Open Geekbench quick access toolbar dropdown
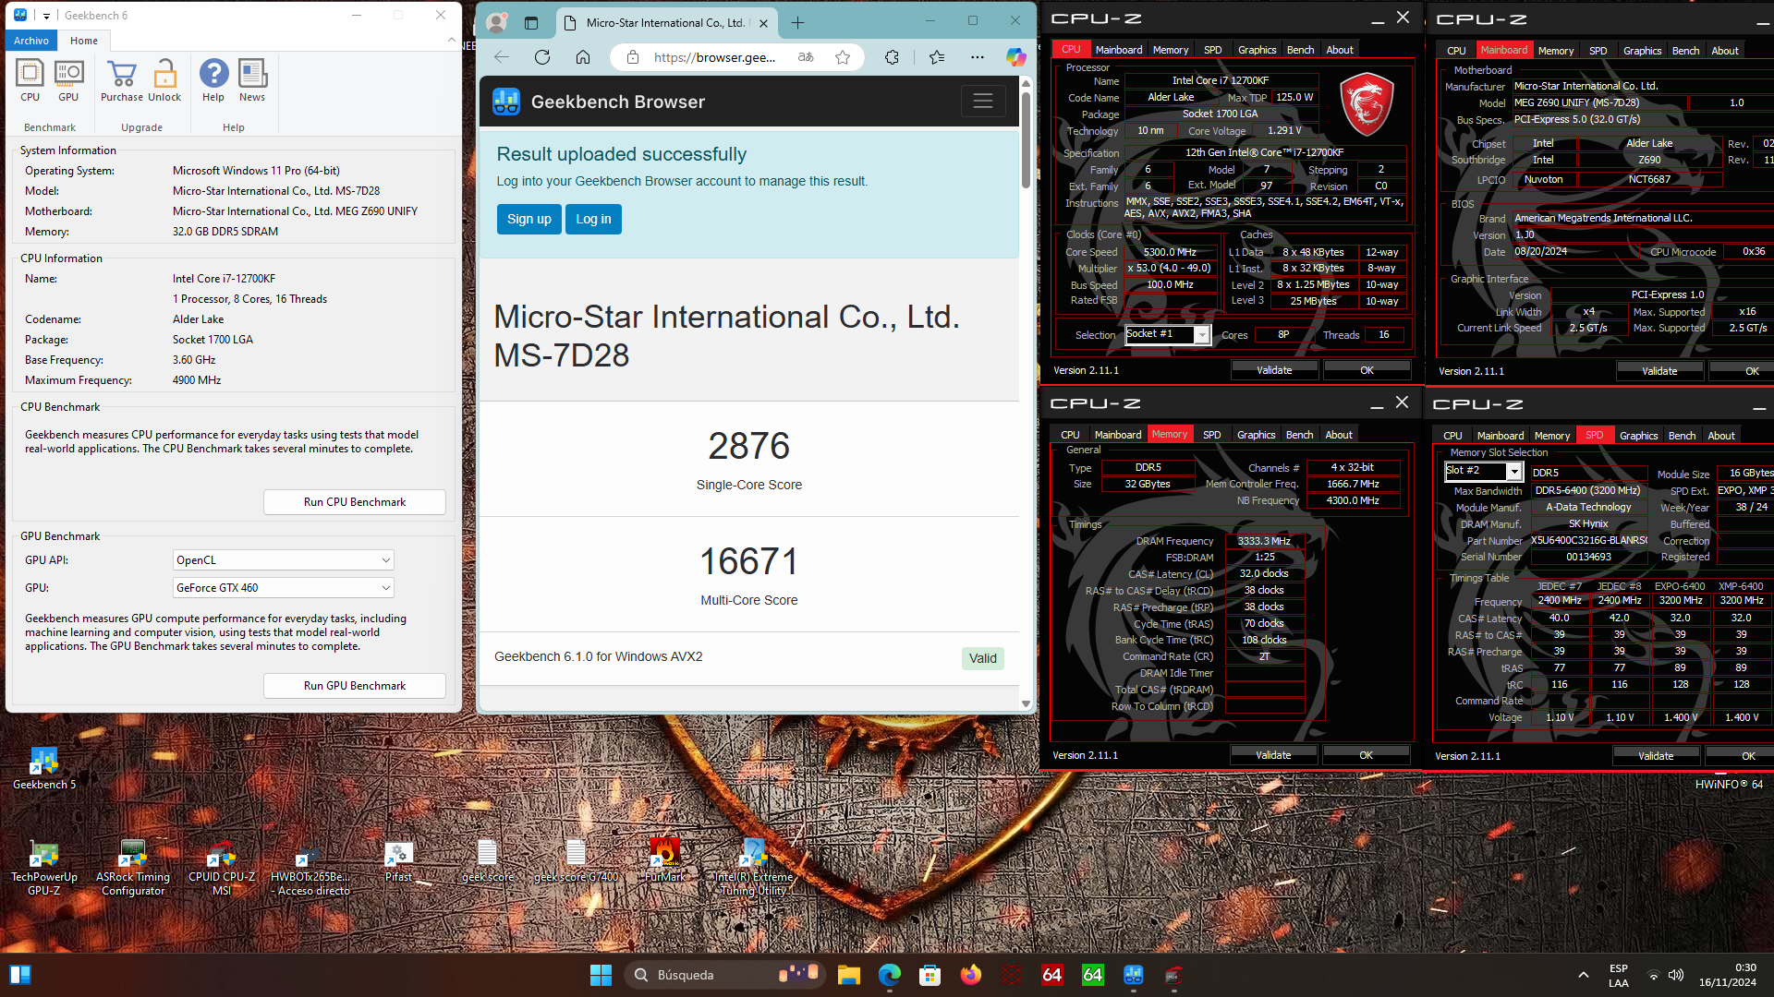 tap(46, 16)
